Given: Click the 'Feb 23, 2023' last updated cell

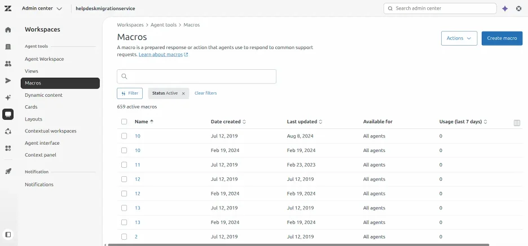Looking at the screenshot, I should pyautogui.click(x=301, y=165).
